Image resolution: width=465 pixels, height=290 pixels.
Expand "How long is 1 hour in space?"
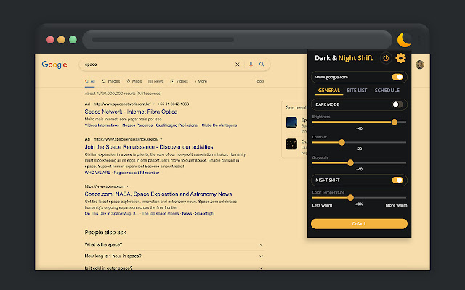pyautogui.click(x=174, y=256)
